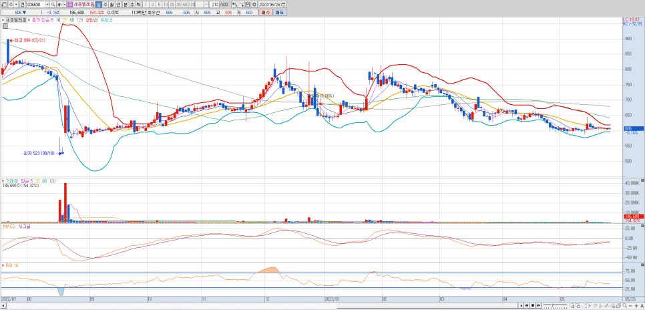Choose the 10 interval button
The height and width of the screenshot is (310, 645).
click(166, 4)
